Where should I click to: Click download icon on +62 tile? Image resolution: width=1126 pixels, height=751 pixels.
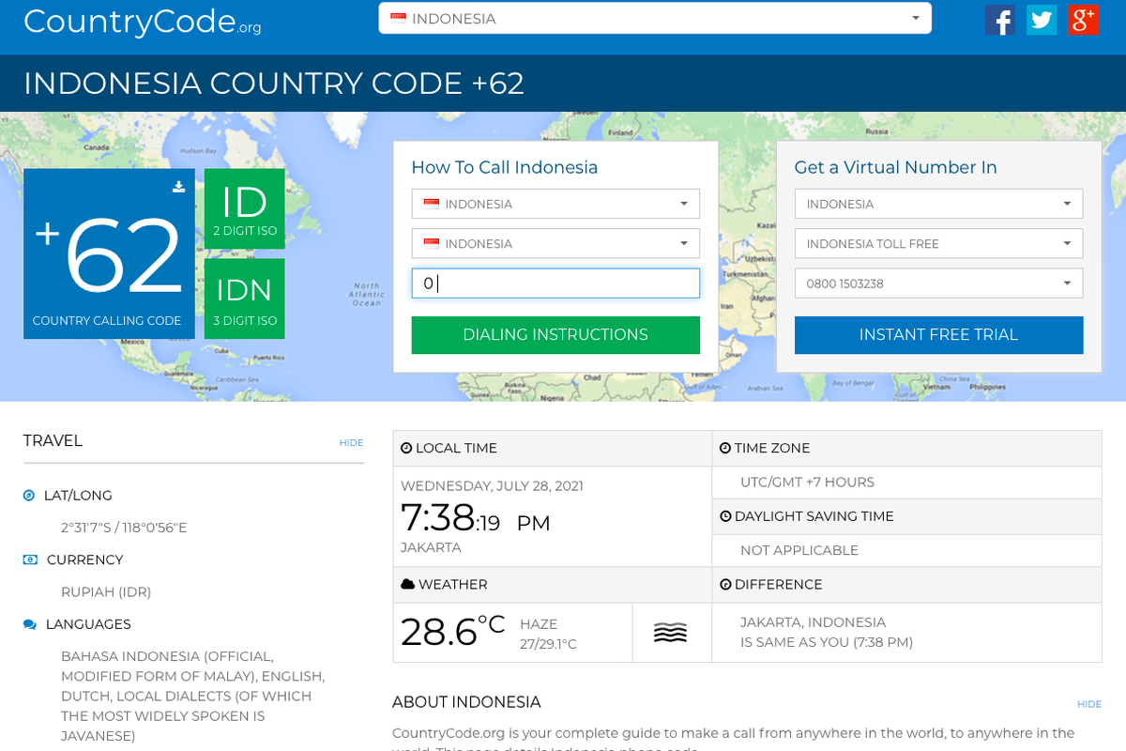178,187
